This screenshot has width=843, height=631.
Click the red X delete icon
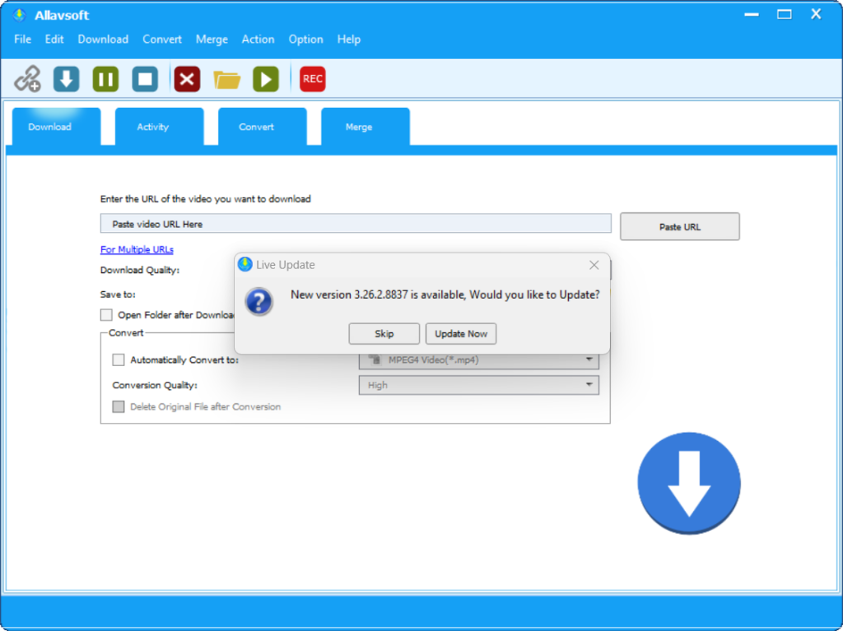pos(185,79)
